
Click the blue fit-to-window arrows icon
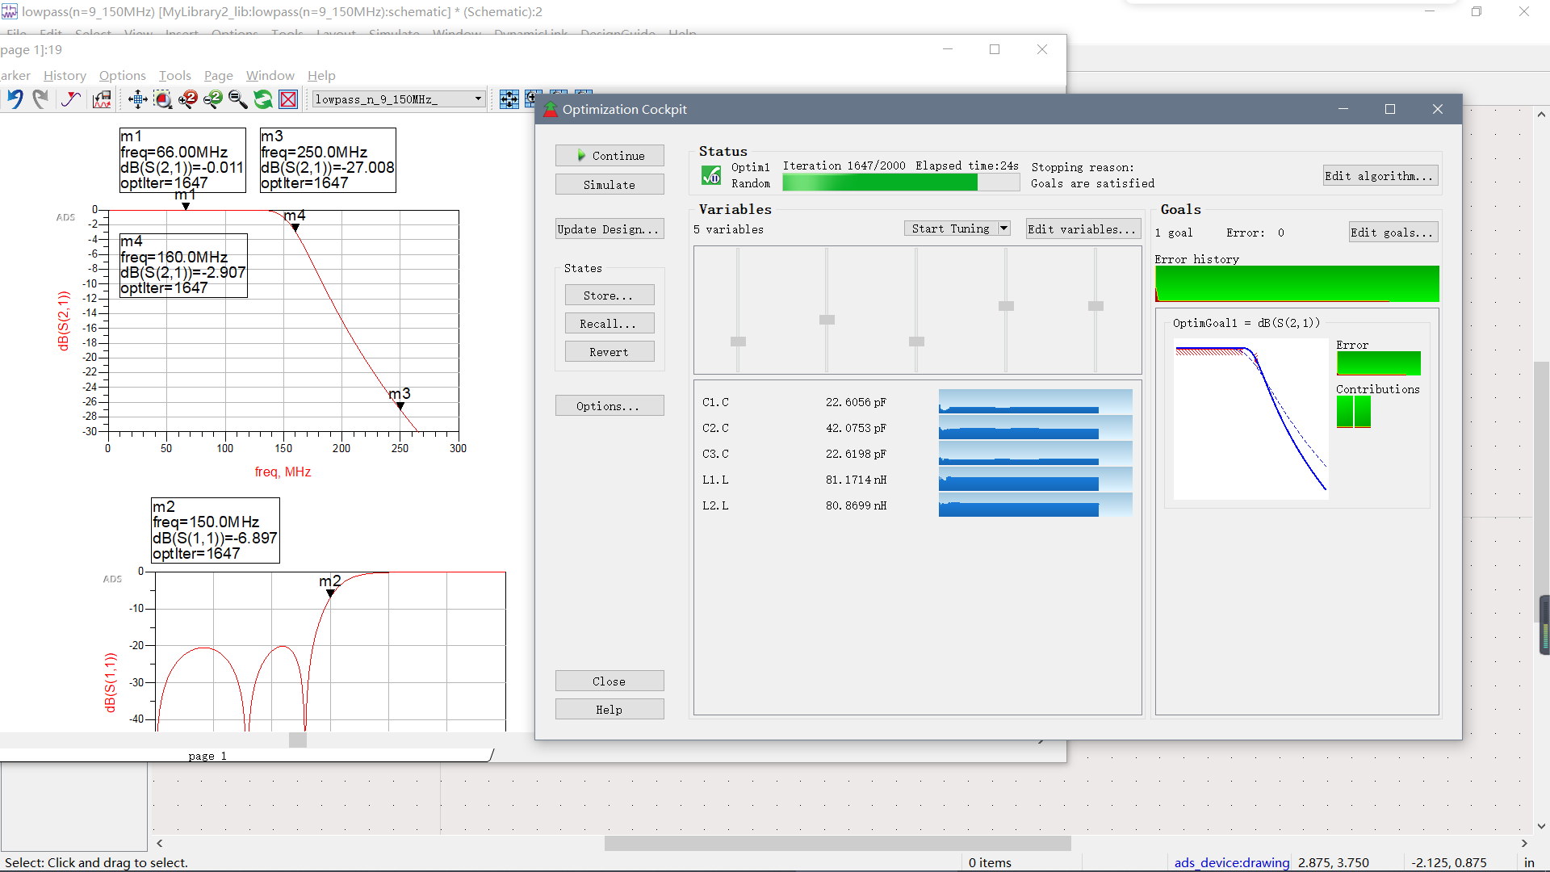[509, 99]
